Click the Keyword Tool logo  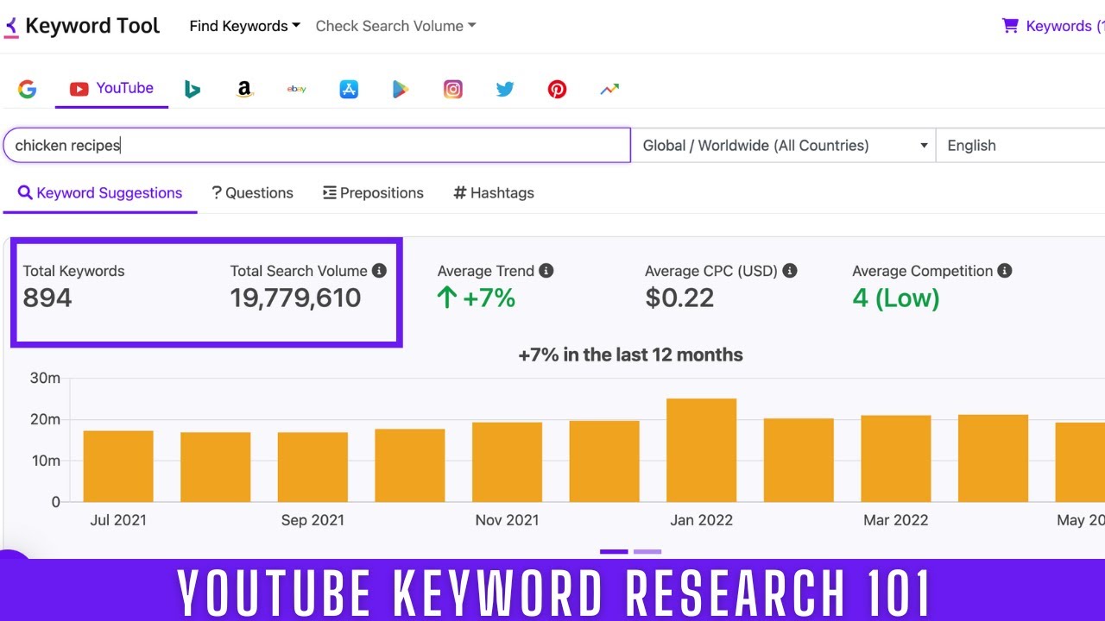click(x=81, y=26)
